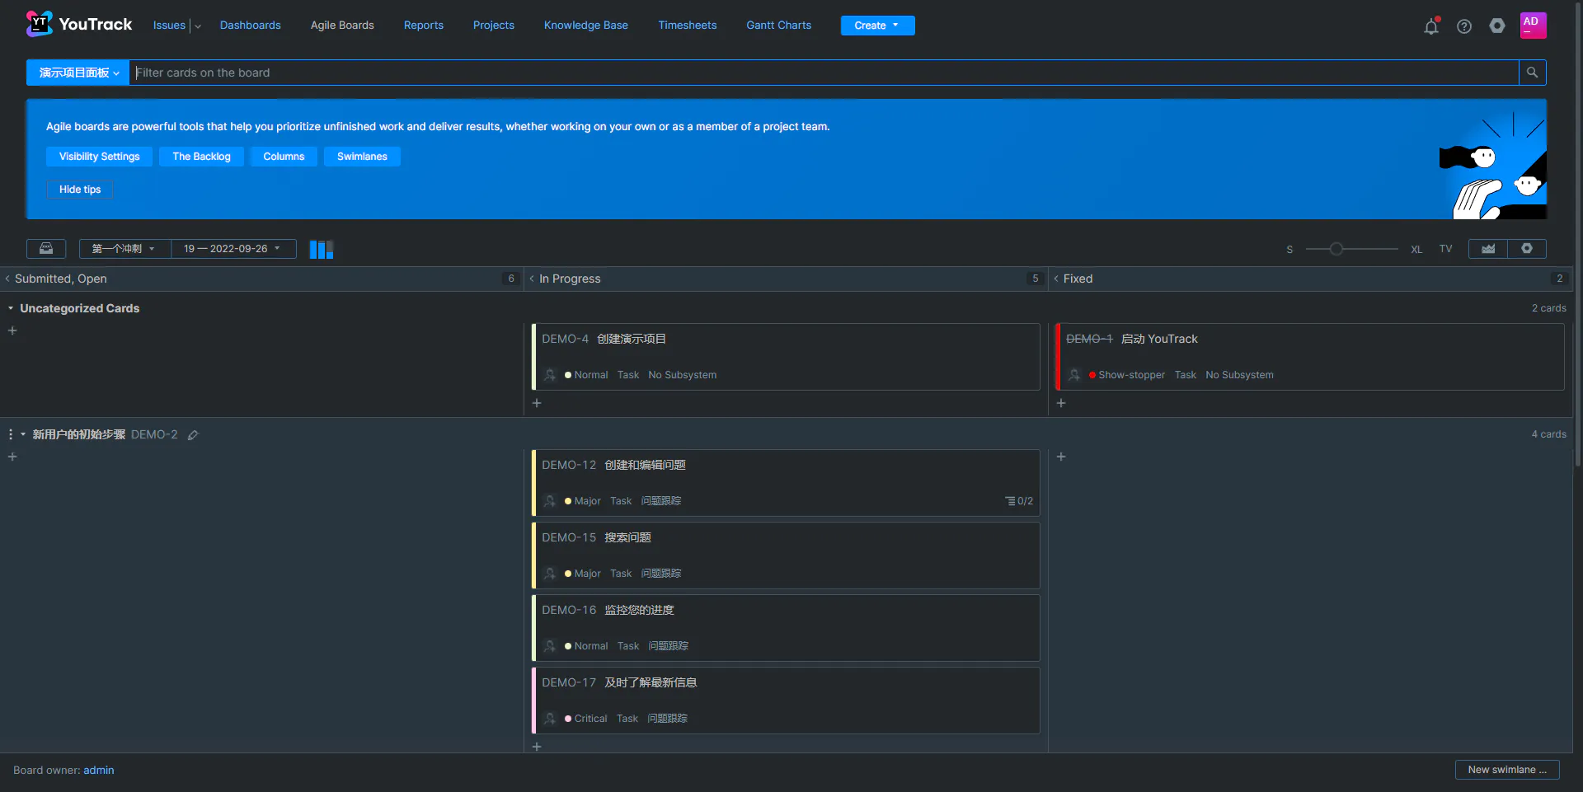Open sprint date range 2022-09-26 dropdown
1583x792 pixels.
pyautogui.click(x=233, y=248)
